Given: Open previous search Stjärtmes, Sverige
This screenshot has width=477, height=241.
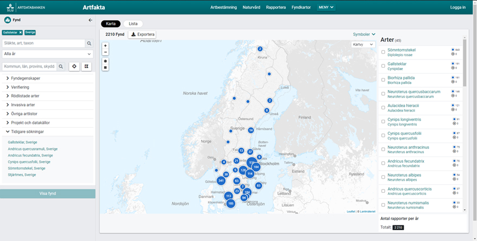Looking at the screenshot, I should [22, 175].
